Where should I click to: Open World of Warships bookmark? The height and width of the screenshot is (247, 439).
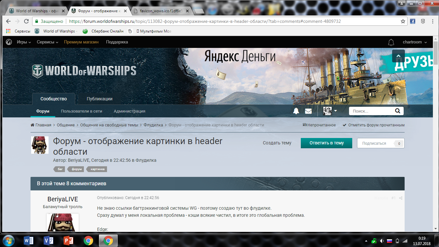55,31
